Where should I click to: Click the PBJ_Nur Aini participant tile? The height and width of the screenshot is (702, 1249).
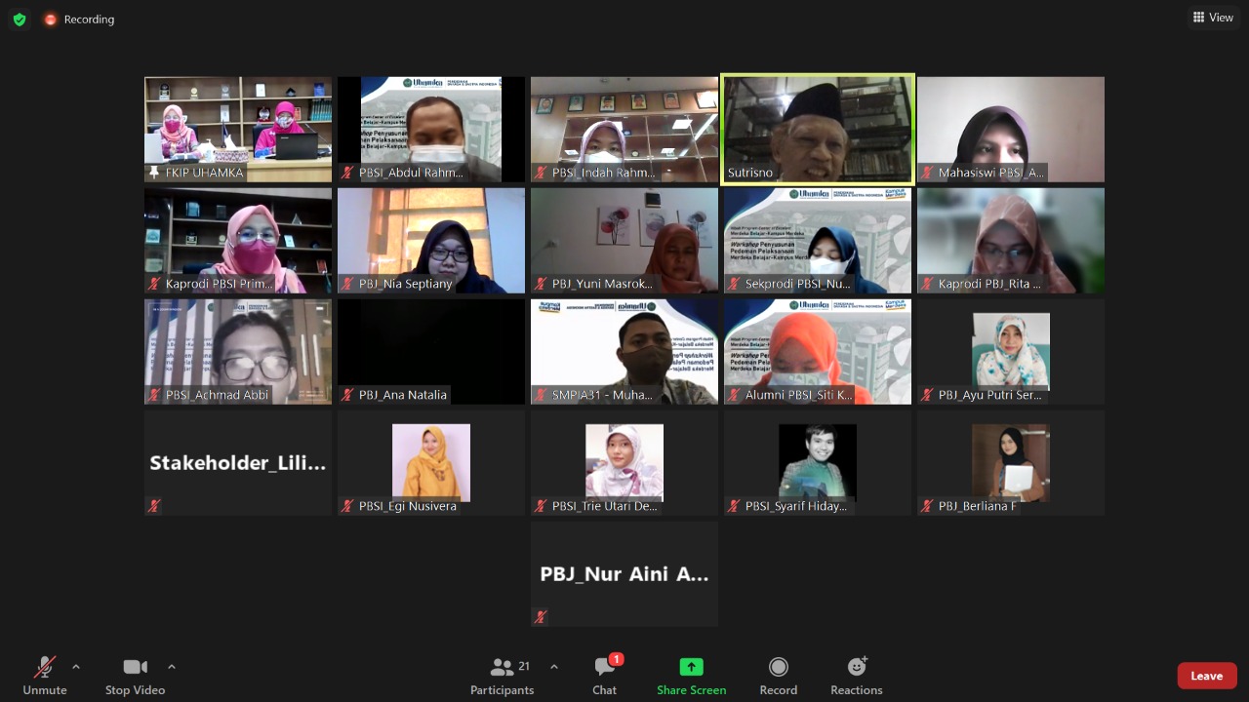tap(624, 573)
